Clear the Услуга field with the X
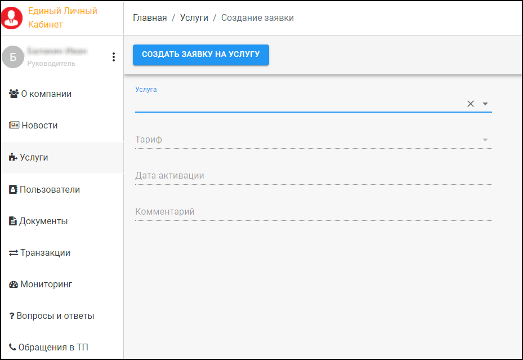This screenshot has width=523, height=360. coord(471,104)
